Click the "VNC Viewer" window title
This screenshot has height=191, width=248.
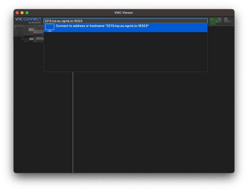point(124,13)
